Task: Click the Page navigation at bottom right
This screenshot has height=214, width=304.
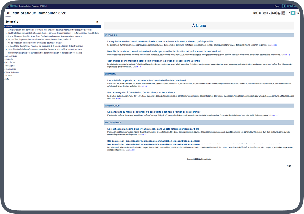Action: coord(290,166)
